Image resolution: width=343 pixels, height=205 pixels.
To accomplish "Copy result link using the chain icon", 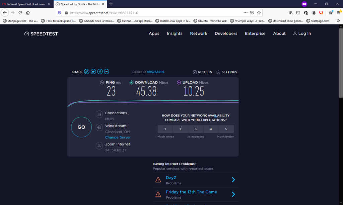I will tap(86, 71).
